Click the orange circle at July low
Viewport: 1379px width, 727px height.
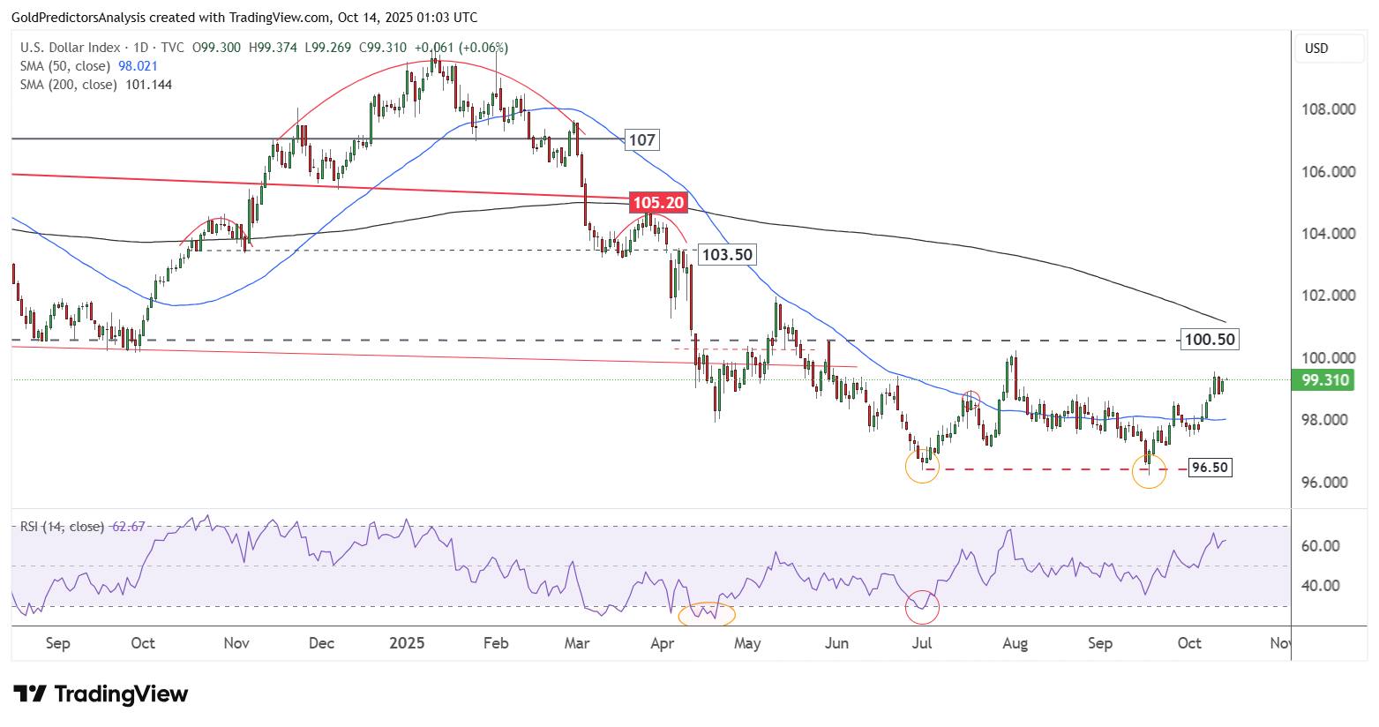pos(922,466)
